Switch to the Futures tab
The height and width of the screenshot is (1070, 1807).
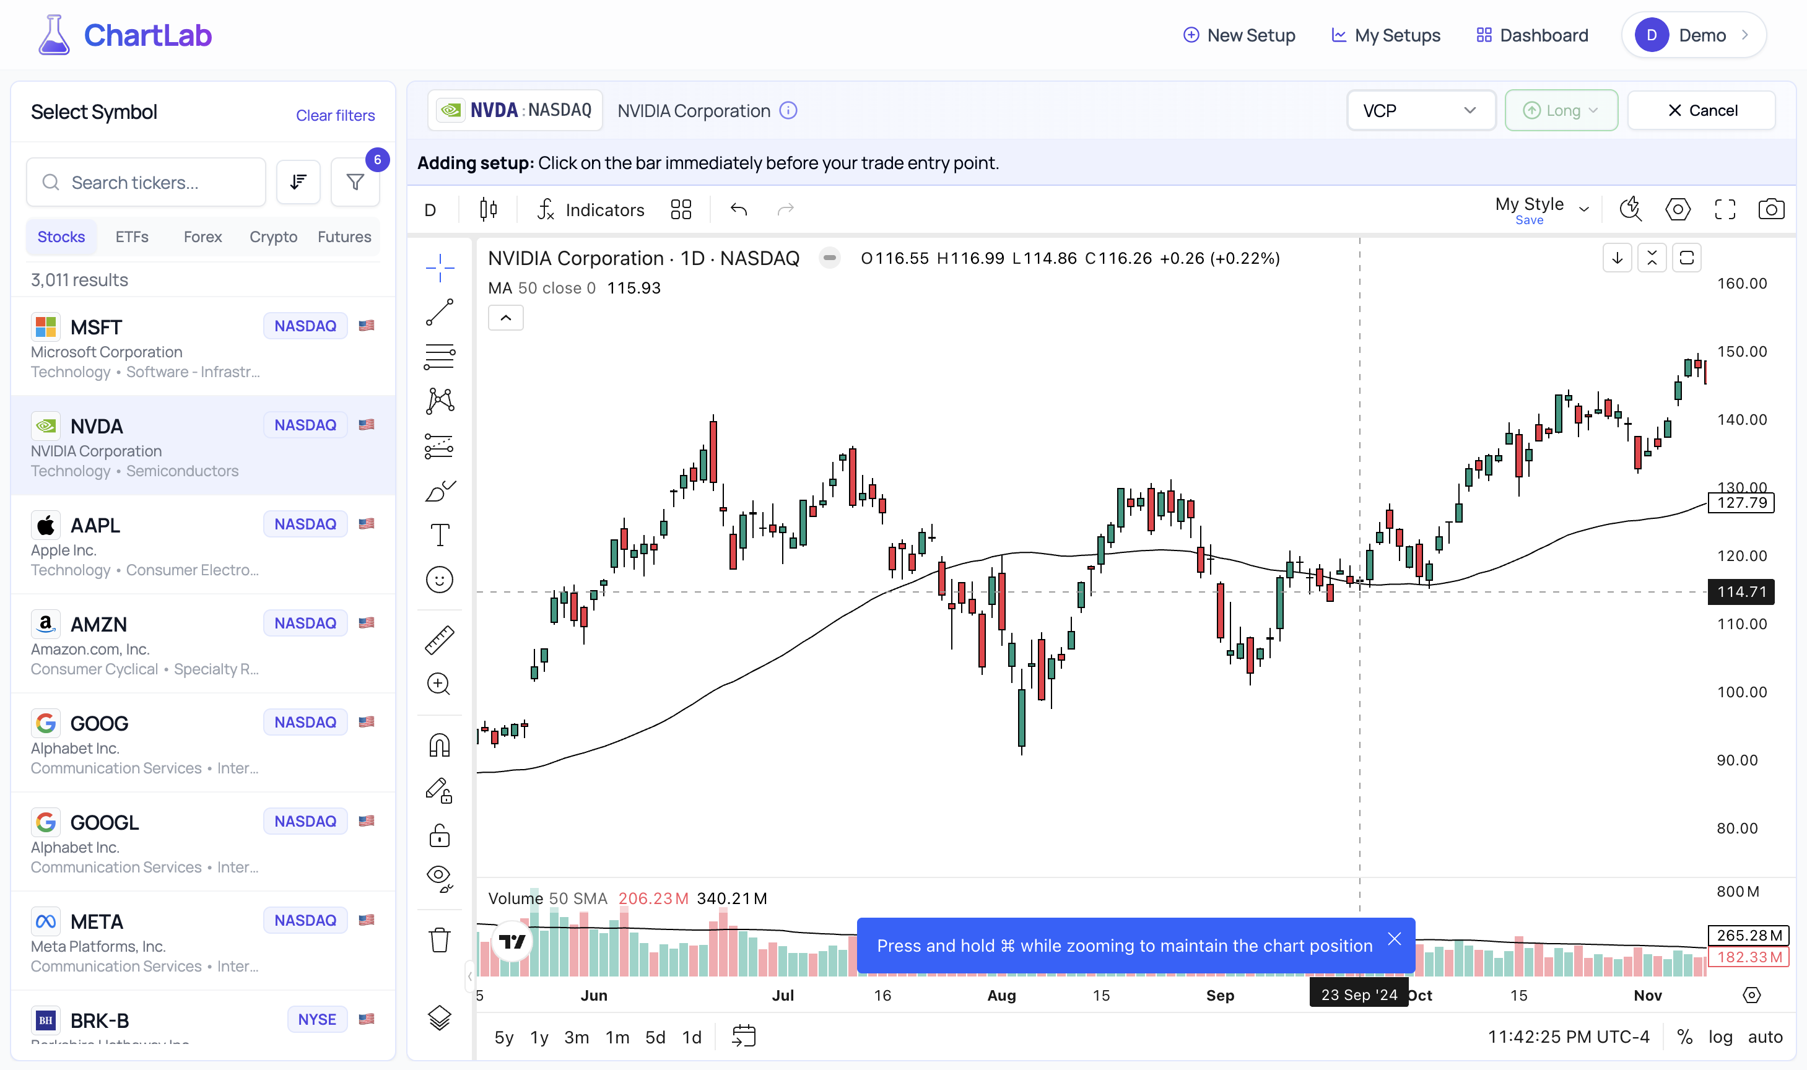coord(345,237)
